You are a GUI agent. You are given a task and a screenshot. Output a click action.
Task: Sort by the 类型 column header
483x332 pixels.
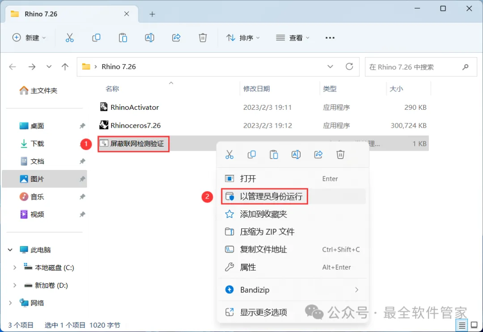pos(330,89)
